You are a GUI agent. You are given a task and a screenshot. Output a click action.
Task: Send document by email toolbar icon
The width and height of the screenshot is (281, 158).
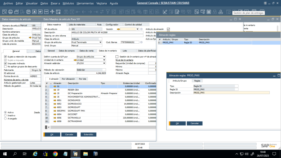pos(16,12)
